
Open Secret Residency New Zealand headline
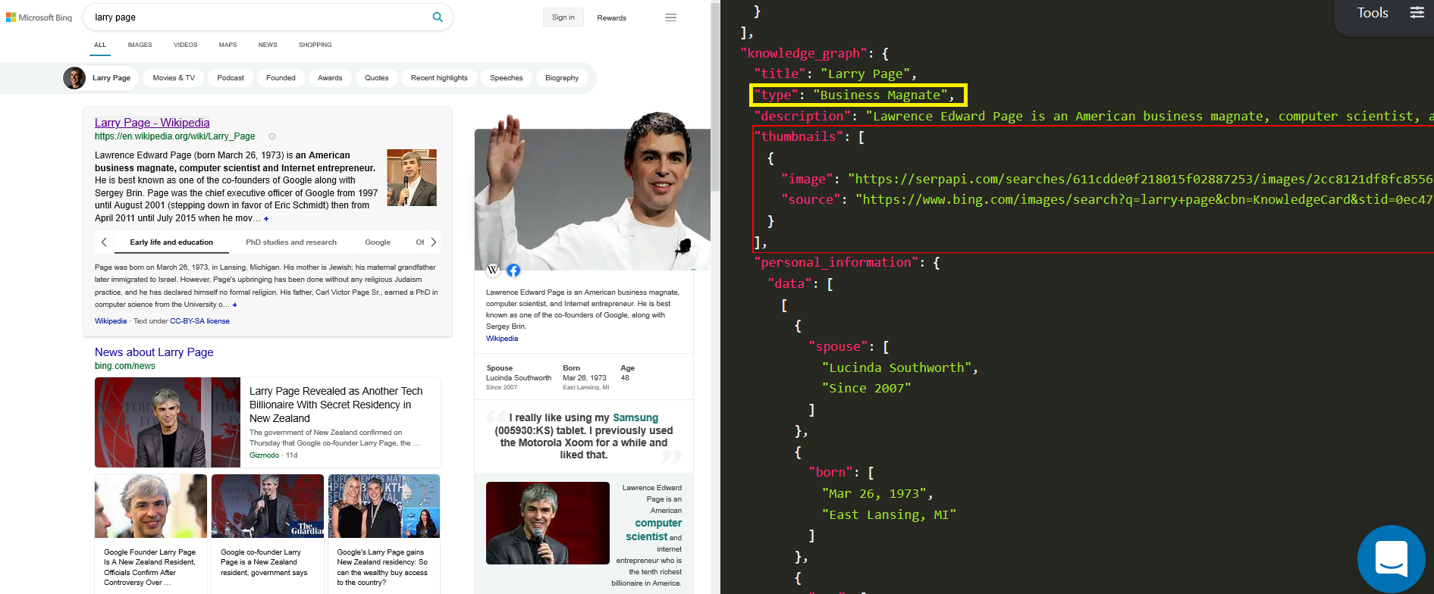[336, 405]
